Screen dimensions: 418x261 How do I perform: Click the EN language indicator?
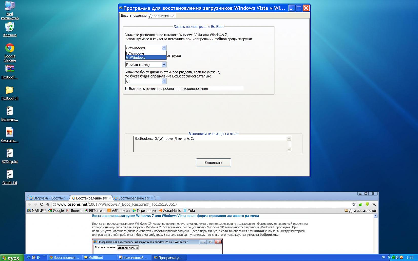pos(383,257)
